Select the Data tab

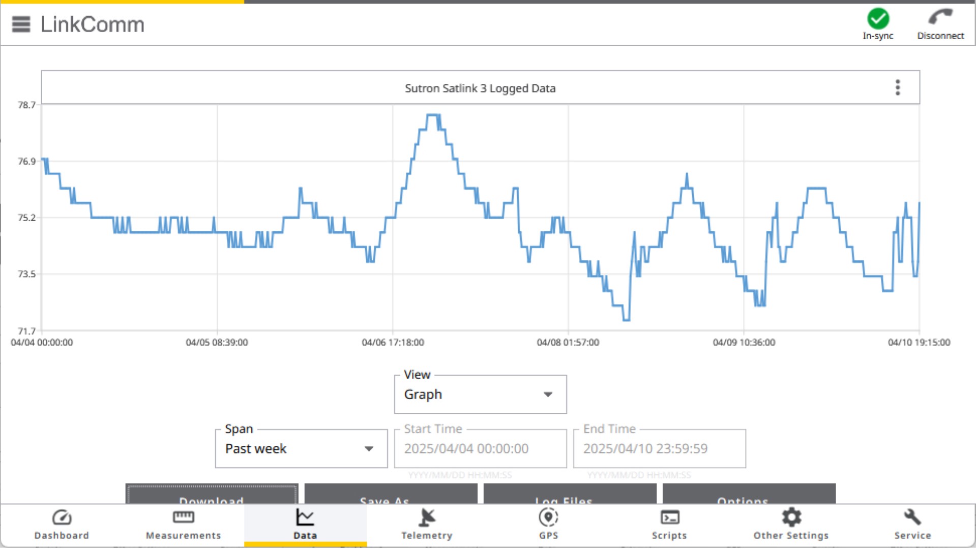point(305,525)
